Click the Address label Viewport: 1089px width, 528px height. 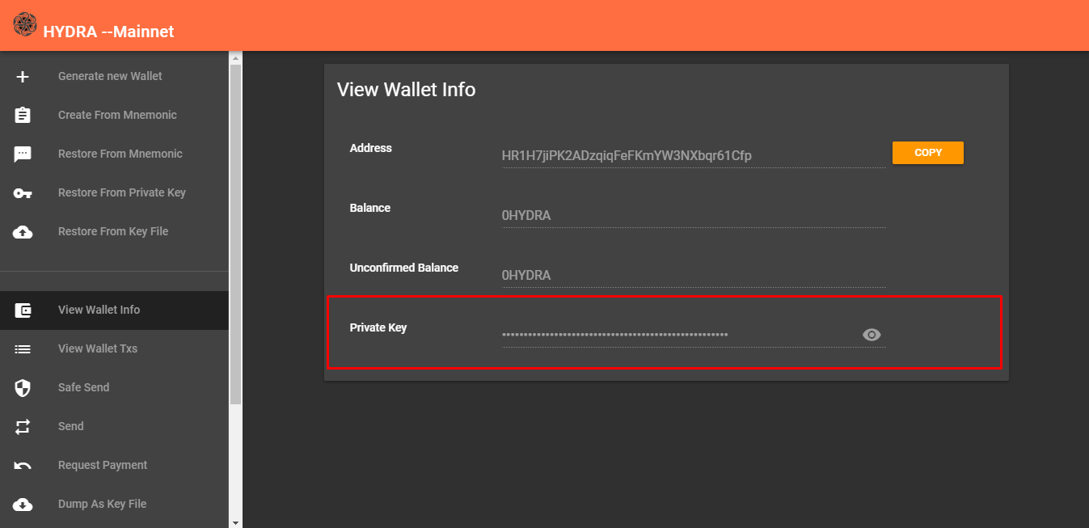371,148
